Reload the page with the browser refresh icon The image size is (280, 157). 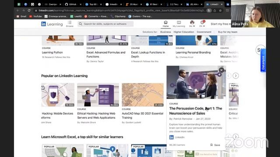click(x=29, y=10)
